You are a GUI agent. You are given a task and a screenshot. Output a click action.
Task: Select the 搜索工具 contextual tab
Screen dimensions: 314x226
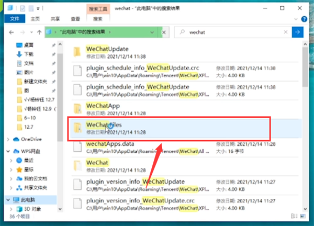pos(98,9)
